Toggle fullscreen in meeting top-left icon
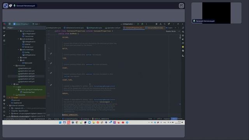The image size is (249, 140). click(x=5, y=6)
